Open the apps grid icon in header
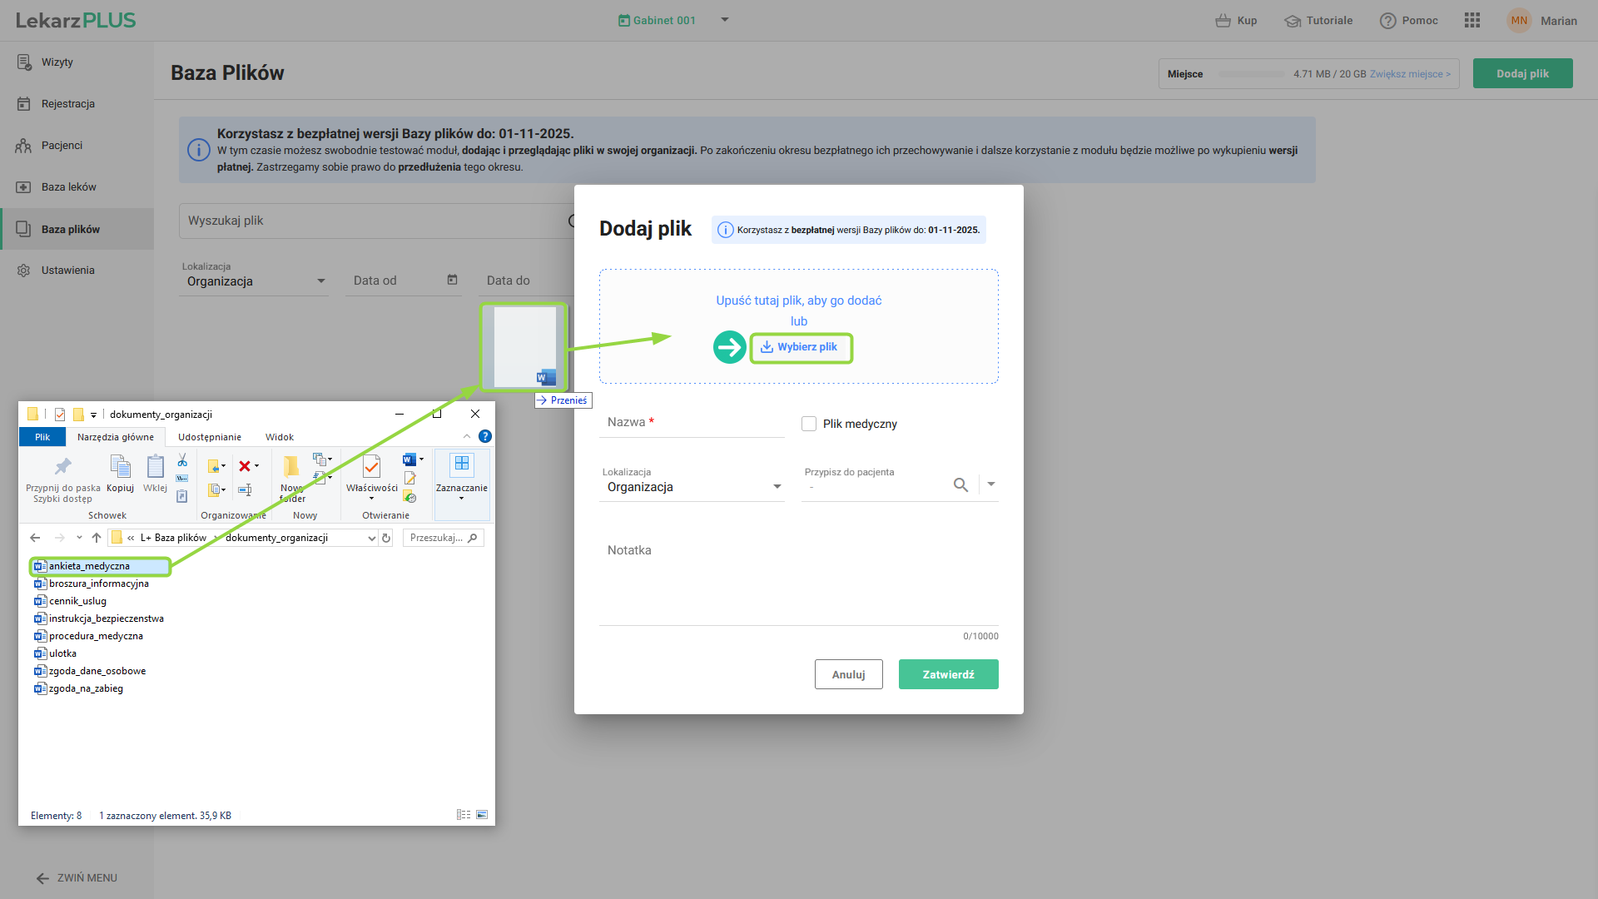 [1471, 21]
